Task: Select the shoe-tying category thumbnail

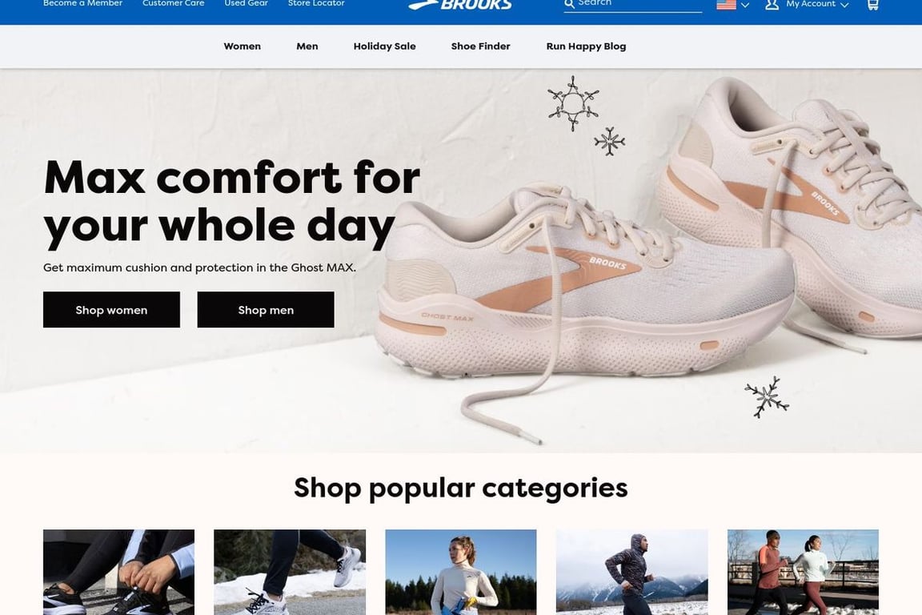Action: click(x=118, y=572)
